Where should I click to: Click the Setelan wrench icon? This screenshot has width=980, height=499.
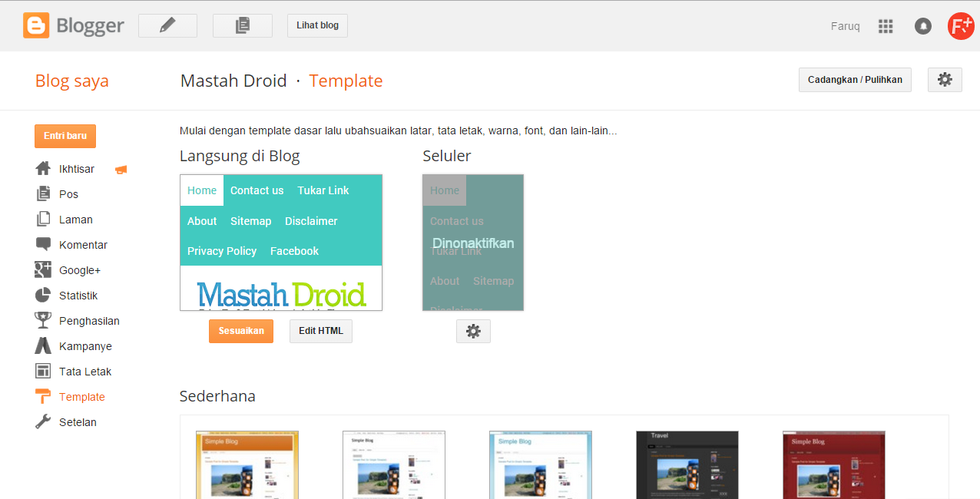43,422
